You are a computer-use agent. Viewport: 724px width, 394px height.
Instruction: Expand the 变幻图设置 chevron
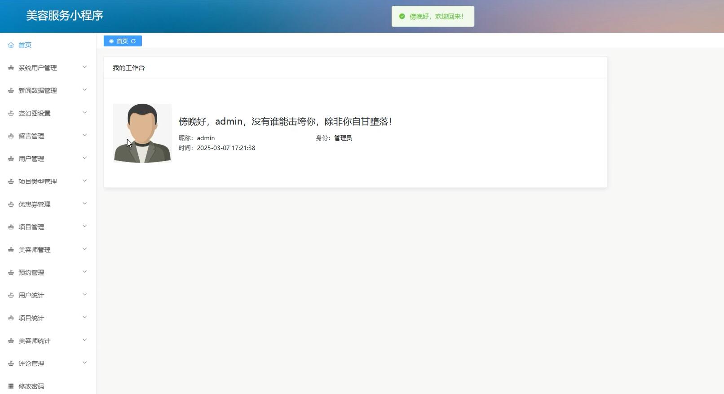click(84, 113)
